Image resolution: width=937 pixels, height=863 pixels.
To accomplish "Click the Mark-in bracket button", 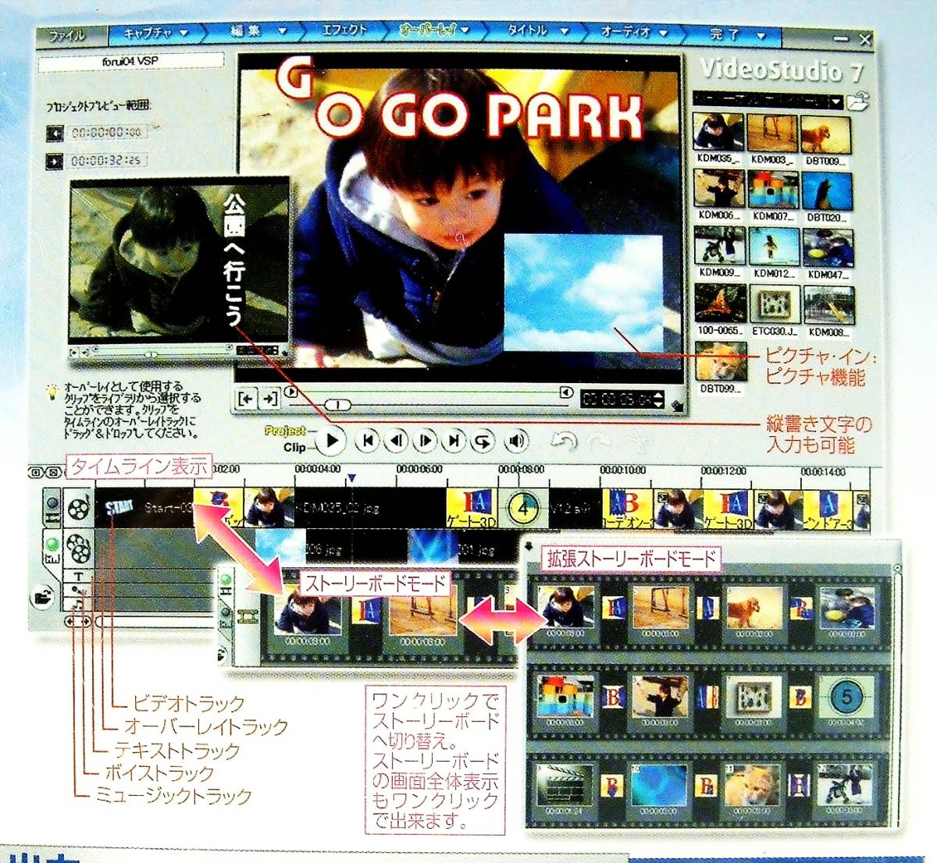I will (247, 399).
